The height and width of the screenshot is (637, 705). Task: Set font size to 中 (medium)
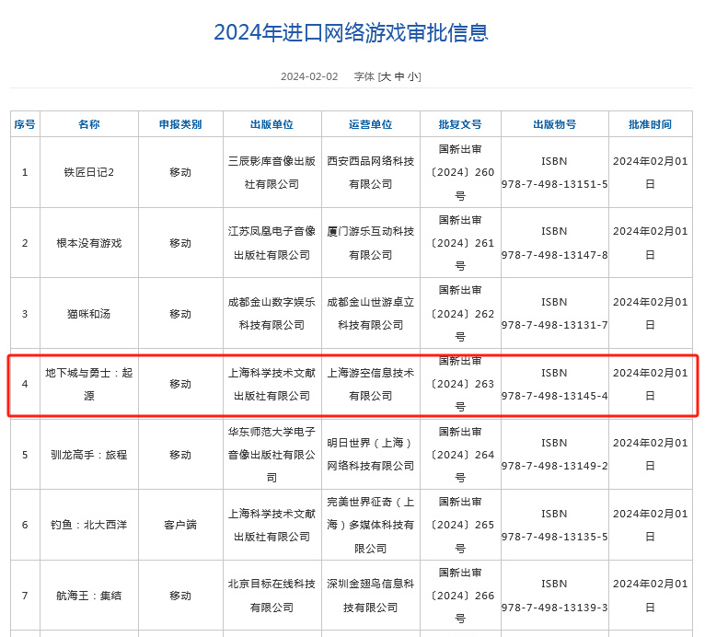pos(399,76)
